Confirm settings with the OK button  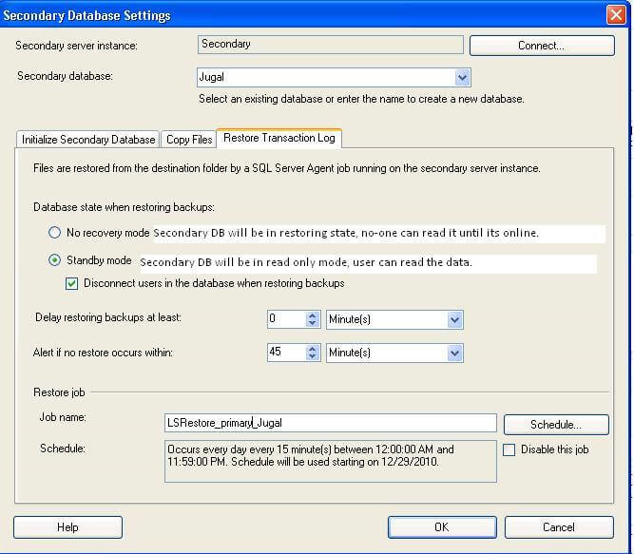click(x=442, y=527)
